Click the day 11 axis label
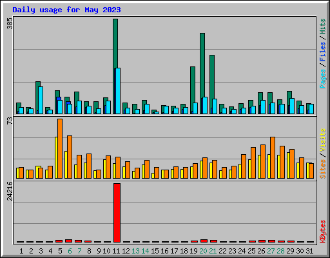The image size is (330, 258). [x=116, y=251]
